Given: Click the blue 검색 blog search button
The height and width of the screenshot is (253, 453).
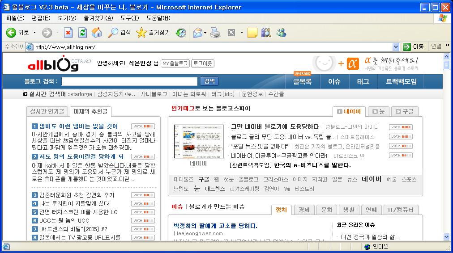Looking at the screenshot, I should (209, 81).
